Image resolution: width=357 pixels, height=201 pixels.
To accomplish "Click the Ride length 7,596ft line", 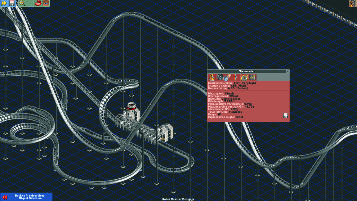I will coord(222,101).
